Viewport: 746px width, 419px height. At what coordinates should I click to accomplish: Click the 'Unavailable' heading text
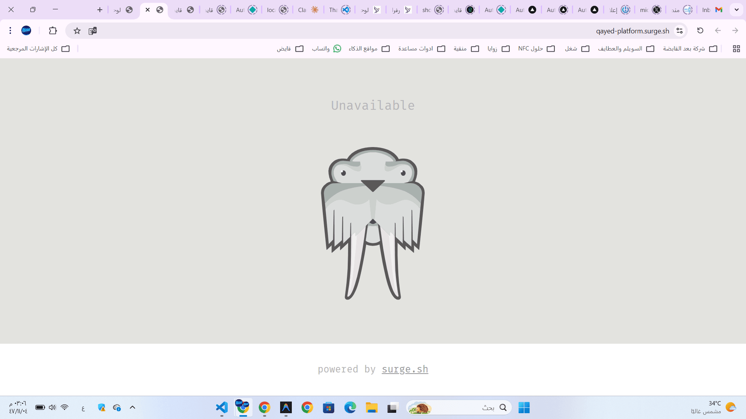tap(373, 105)
